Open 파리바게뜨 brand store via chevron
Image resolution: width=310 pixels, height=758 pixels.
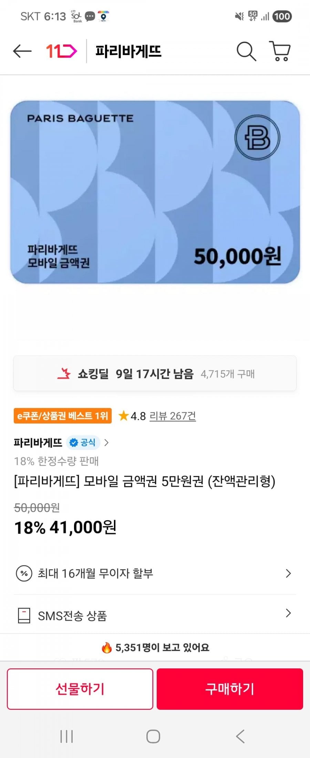(x=106, y=442)
